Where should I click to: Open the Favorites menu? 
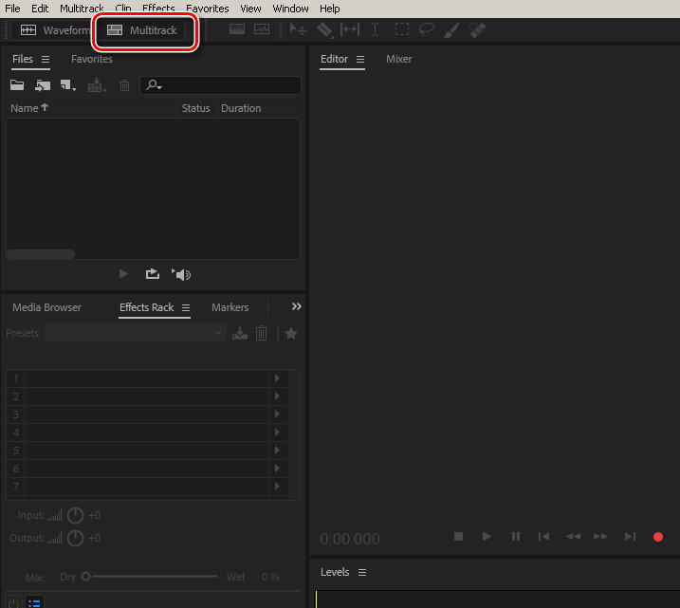point(208,9)
